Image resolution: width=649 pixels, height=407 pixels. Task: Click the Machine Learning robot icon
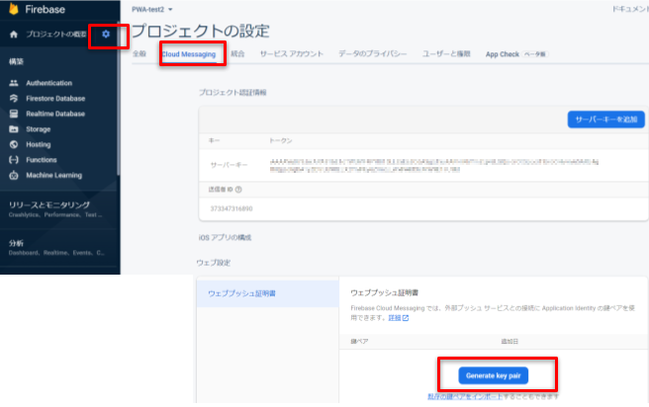(14, 175)
